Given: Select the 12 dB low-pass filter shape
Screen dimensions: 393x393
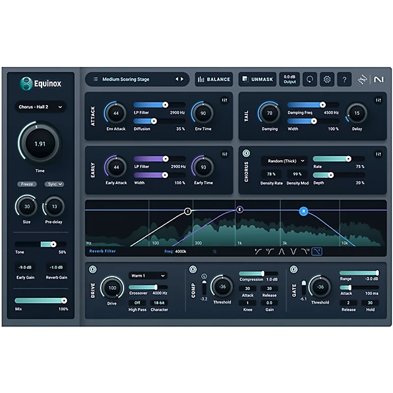Looking at the screenshot, I should [305, 252].
